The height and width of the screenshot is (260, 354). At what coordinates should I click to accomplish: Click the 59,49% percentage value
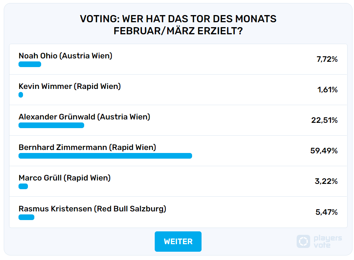(x=324, y=151)
